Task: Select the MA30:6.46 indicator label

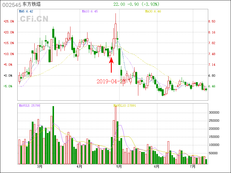Action: click(153, 12)
